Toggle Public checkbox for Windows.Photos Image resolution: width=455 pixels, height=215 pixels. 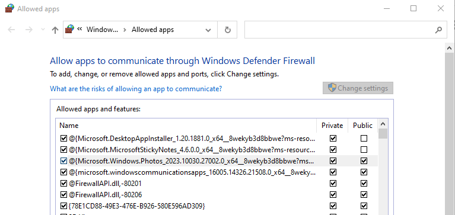tap(364, 161)
